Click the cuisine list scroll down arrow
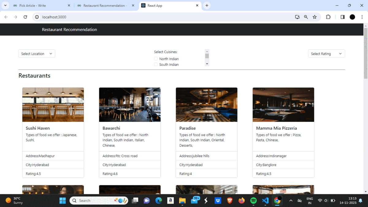The height and width of the screenshot is (207, 368). [x=207, y=64]
